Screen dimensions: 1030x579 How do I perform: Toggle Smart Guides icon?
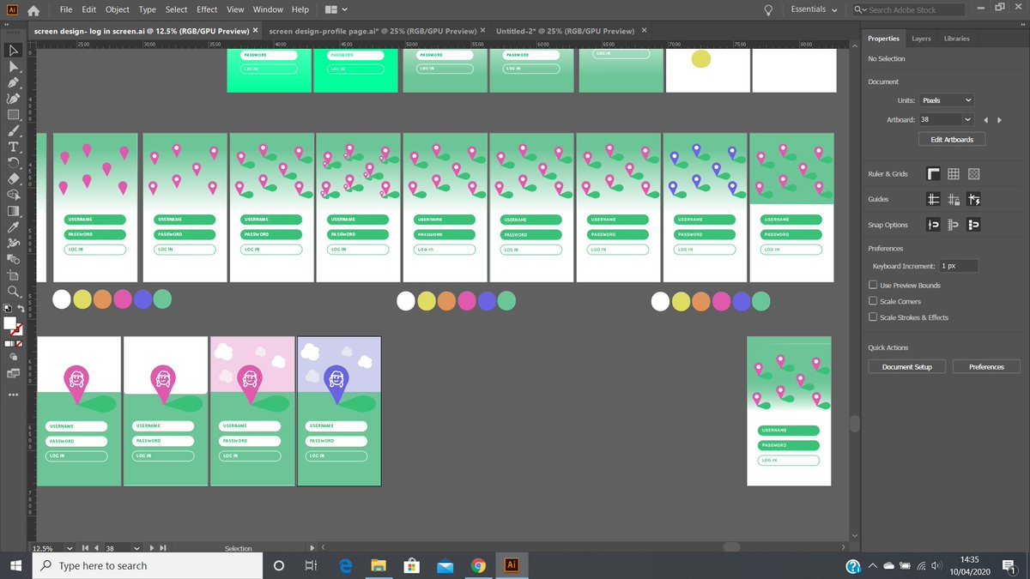click(973, 199)
